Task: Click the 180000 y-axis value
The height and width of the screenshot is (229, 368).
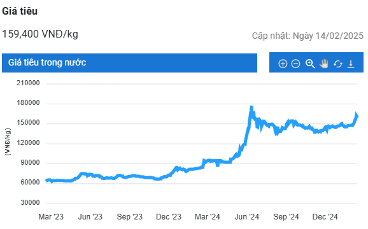Action: pyautogui.click(x=28, y=102)
